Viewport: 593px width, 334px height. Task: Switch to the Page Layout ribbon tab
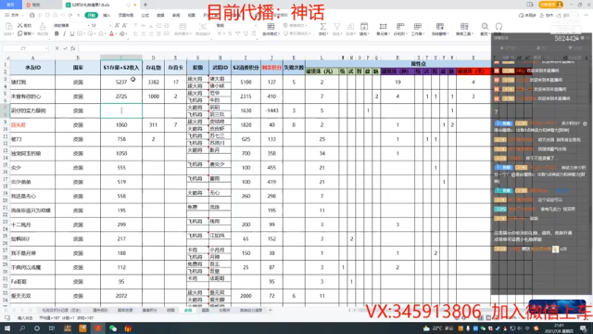pyautogui.click(x=126, y=15)
